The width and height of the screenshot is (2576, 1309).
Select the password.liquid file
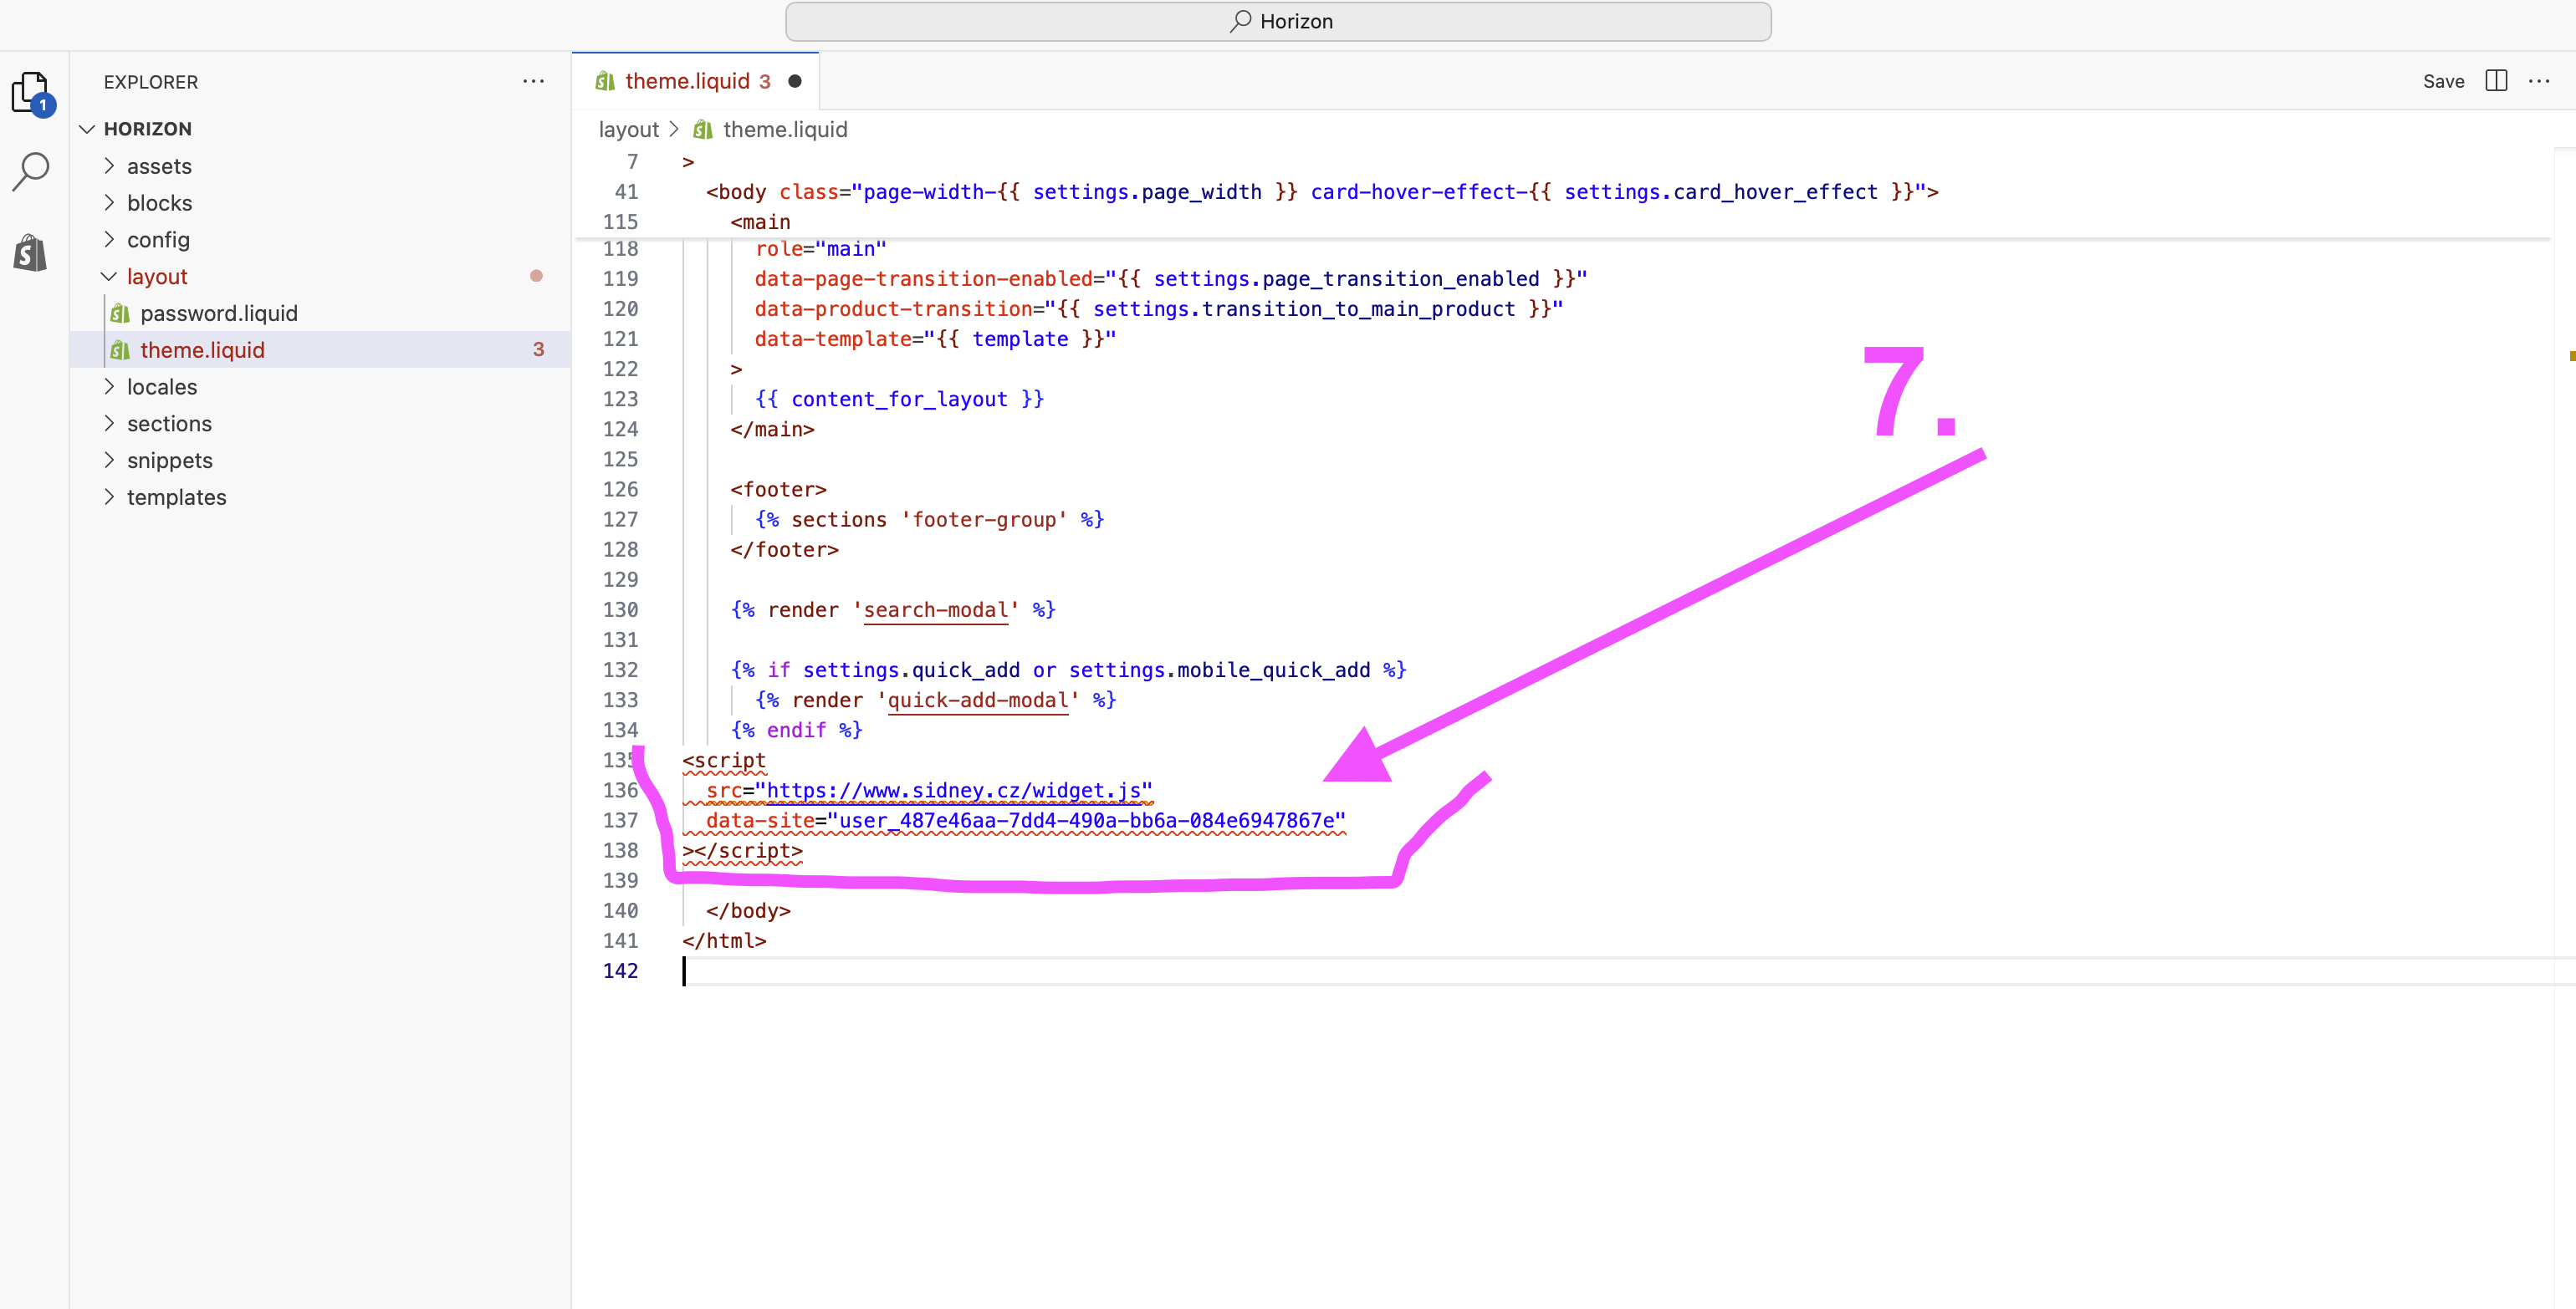coord(218,313)
